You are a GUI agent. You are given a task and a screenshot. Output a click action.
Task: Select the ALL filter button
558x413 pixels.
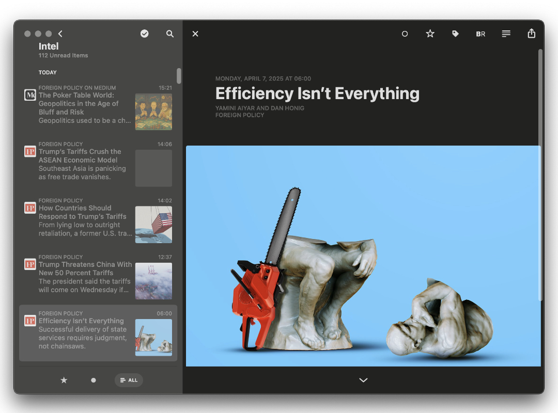coord(129,380)
